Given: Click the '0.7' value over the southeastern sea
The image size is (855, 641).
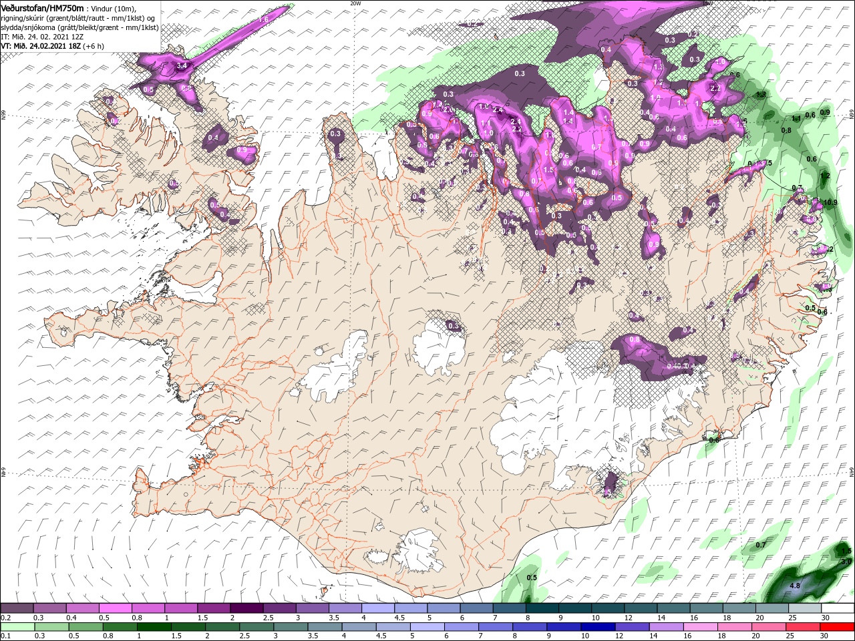Looking at the screenshot, I should [760, 545].
